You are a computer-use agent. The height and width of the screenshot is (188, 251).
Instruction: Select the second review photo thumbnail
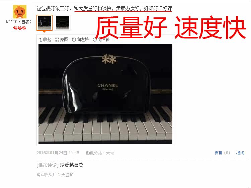pyautogui.click(x=63, y=22)
